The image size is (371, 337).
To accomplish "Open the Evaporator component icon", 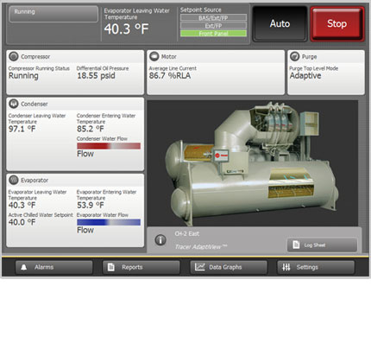I will [14, 180].
